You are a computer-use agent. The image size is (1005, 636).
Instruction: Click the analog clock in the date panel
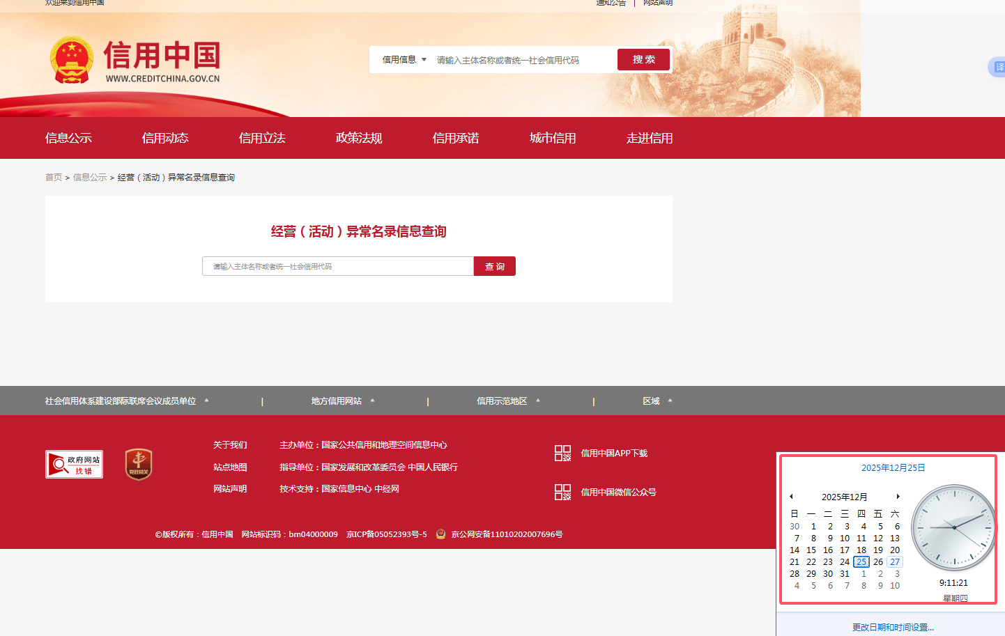point(953,528)
